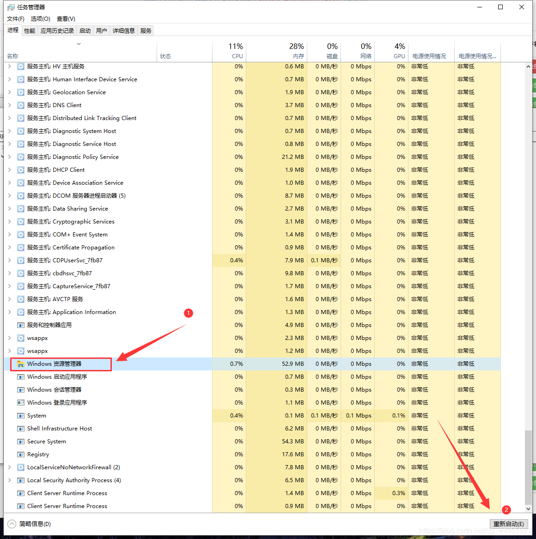Expand the Human Interface Device Service row
This screenshot has width=536, height=539.
(x=10, y=79)
